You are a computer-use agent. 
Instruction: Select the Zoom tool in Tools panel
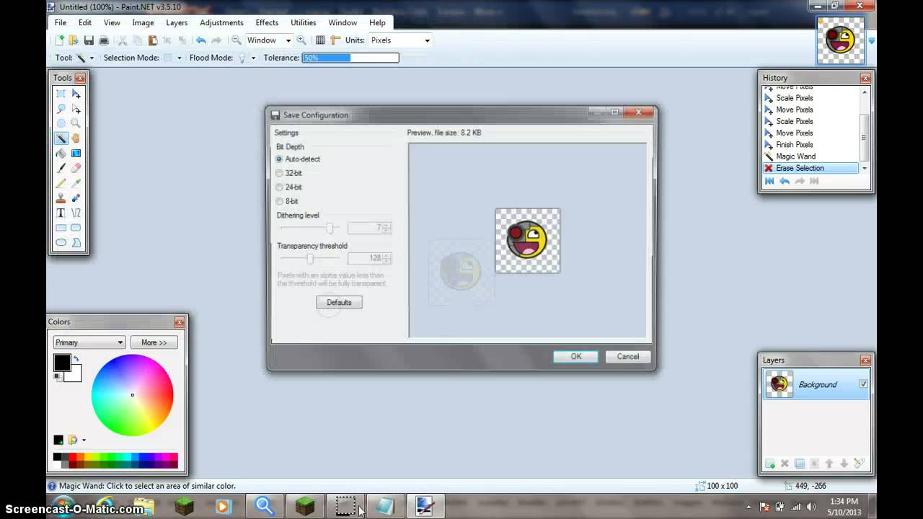[x=76, y=123]
